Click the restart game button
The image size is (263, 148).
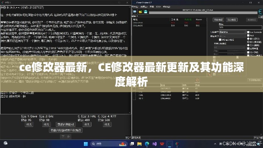click(x=66, y=124)
